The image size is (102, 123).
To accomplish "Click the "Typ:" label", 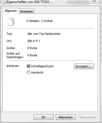I will 9,34.
